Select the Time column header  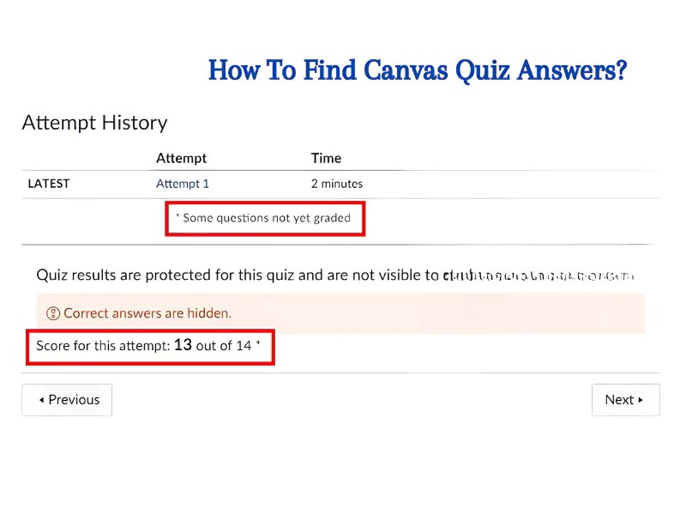(326, 158)
